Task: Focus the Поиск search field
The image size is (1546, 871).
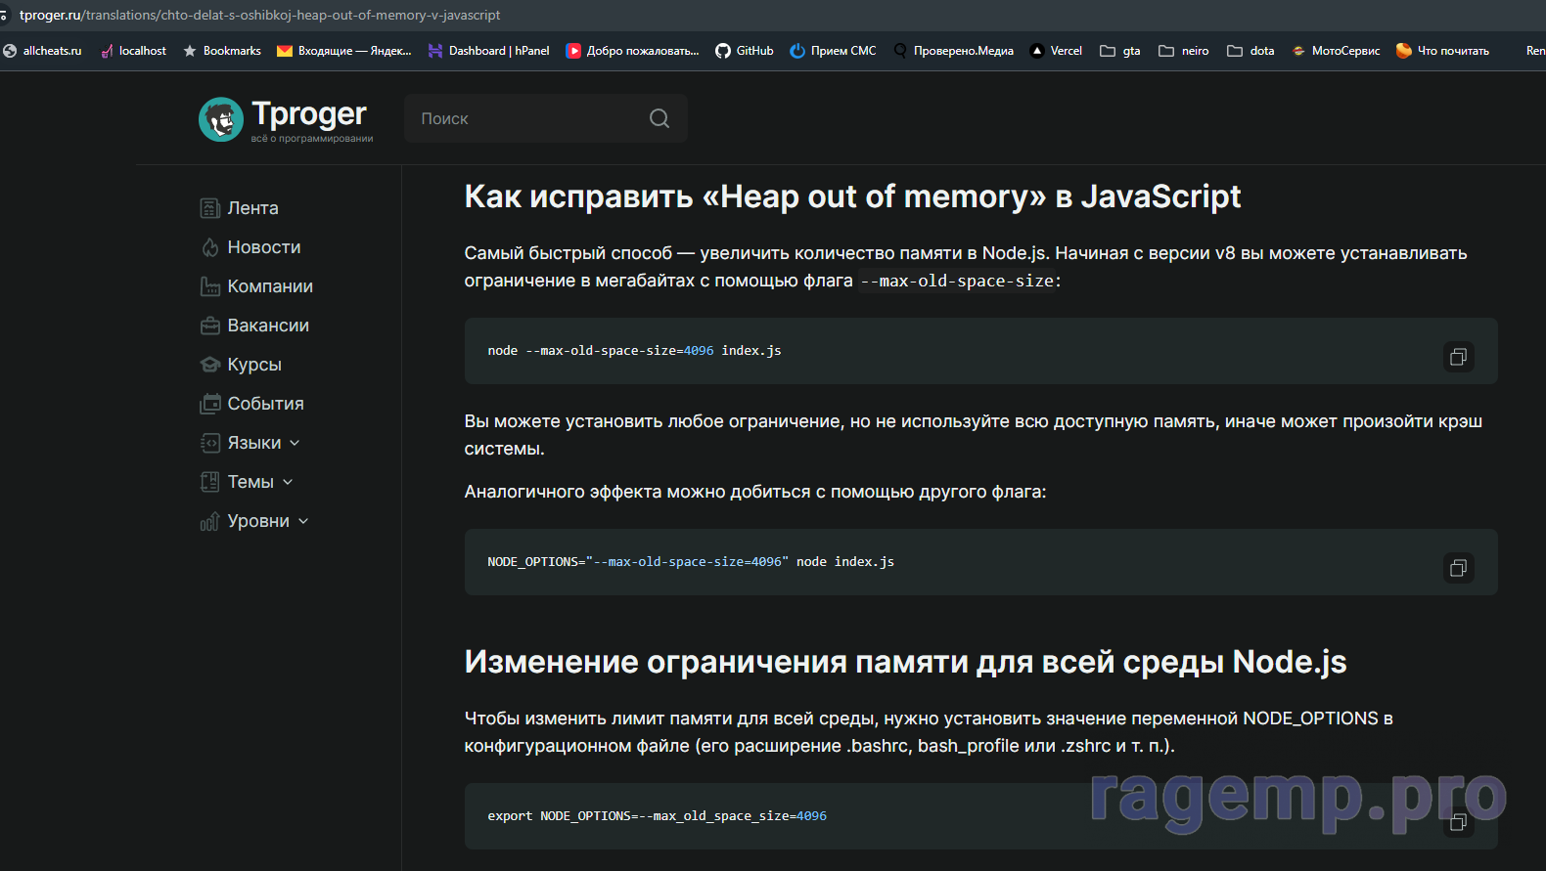Action: (528, 118)
